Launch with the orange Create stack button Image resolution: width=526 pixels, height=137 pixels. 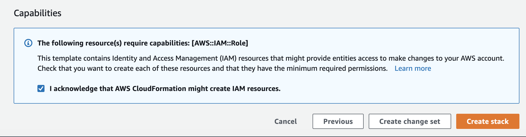(488, 121)
